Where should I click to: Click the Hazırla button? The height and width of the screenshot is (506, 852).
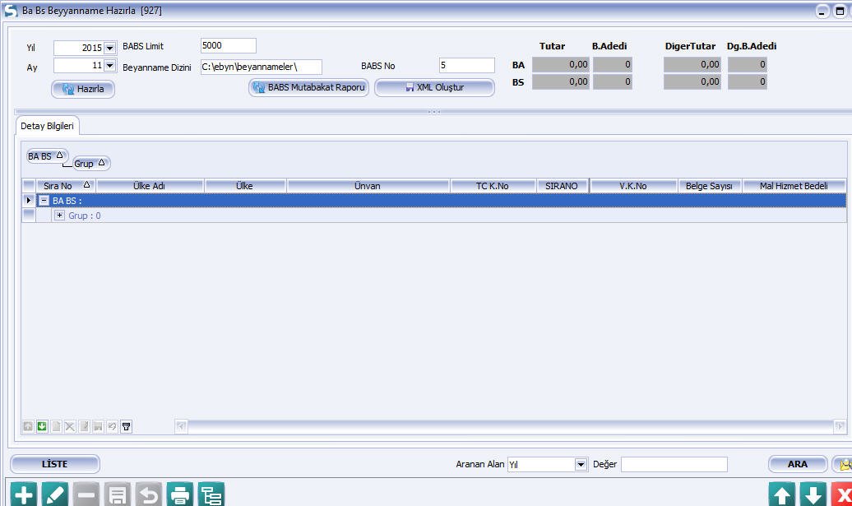tap(83, 89)
